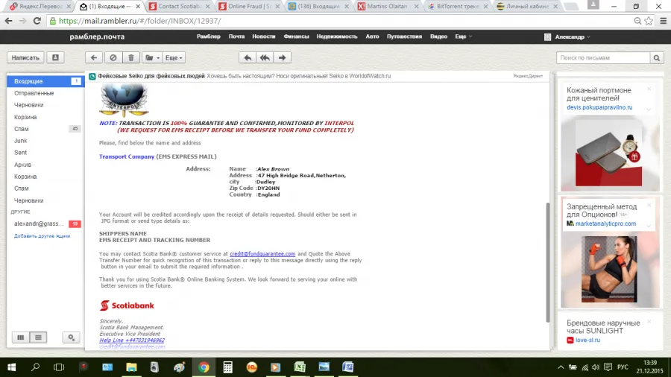Click the boxing woman ad image
Image resolution: width=671 pixels, height=377 pixels.
pos(610,270)
